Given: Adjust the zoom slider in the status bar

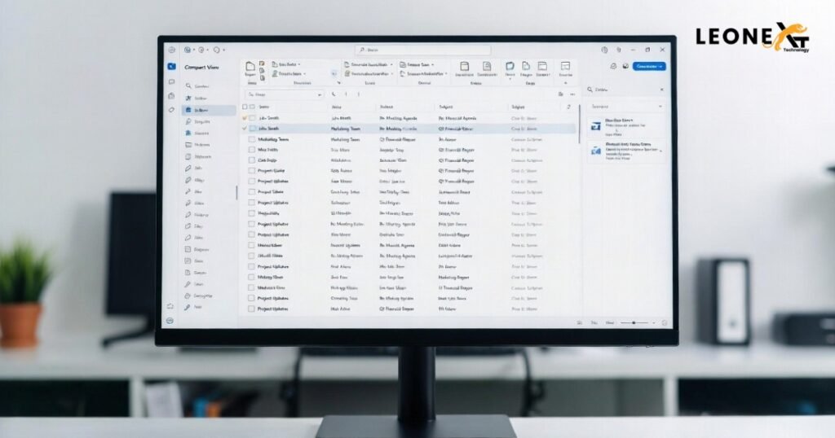Looking at the screenshot, I should pos(634,322).
